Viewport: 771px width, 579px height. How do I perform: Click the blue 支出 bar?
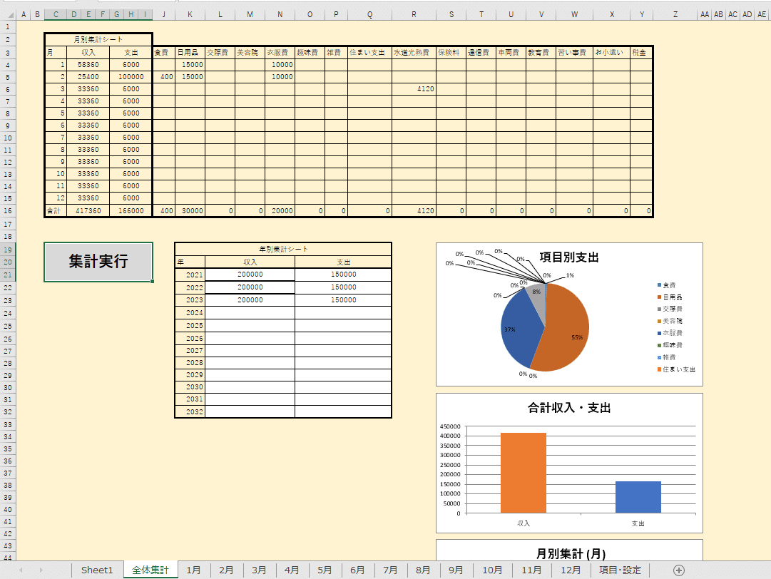(638, 497)
